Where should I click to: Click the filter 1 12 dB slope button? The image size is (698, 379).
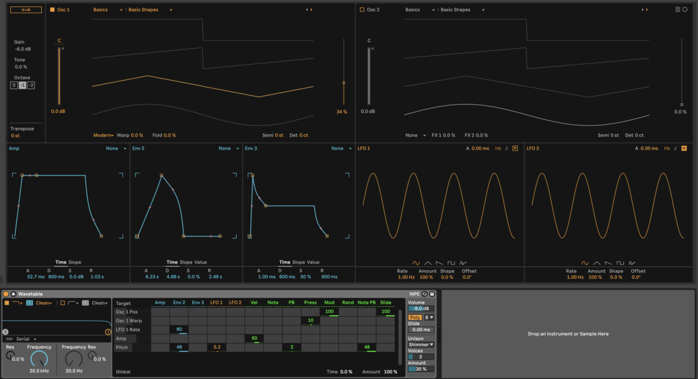pyautogui.click(x=29, y=303)
